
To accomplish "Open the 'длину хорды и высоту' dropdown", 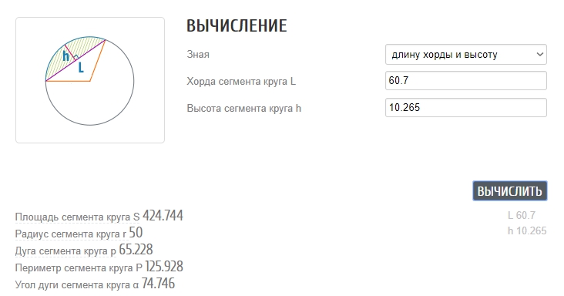I will click(x=466, y=54).
